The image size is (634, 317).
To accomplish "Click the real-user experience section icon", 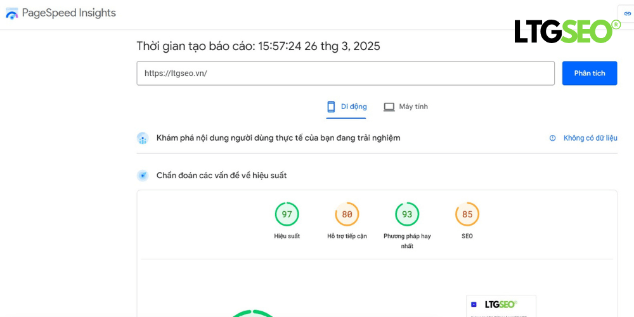I will [x=143, y=138].
